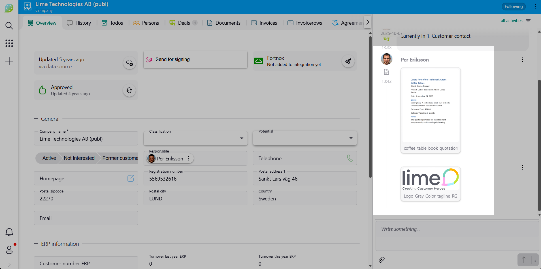This screenshot has width=541, height=269.
Task: Click the refresh icon on Approved card
Action: click(129, 90)
